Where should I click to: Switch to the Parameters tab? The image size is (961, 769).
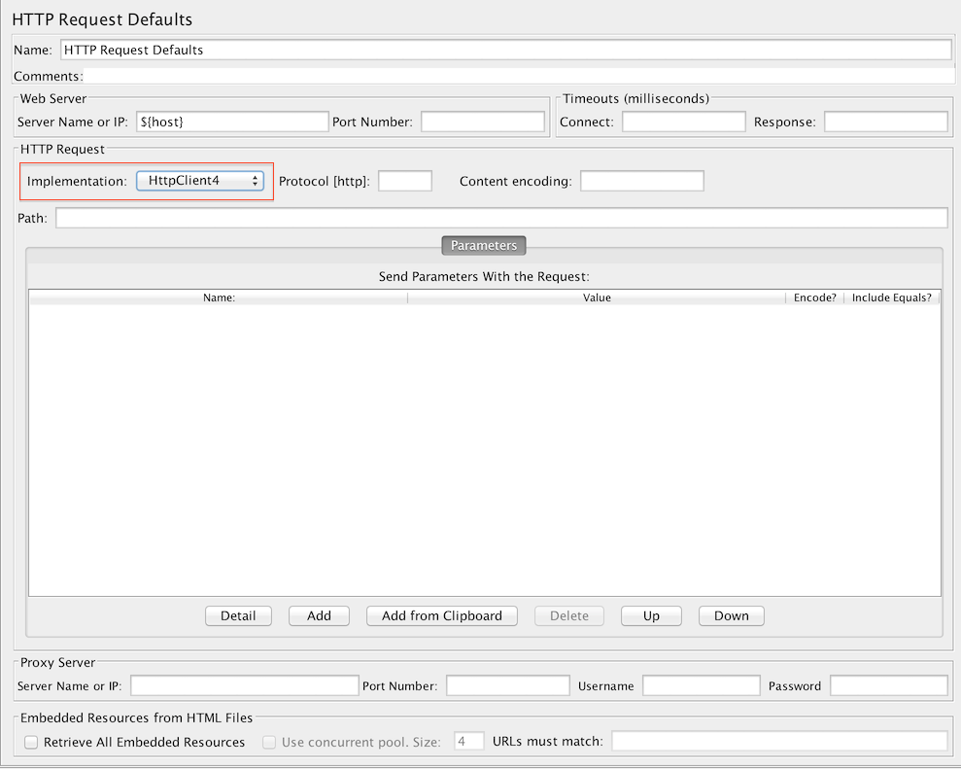click(483, 246)
